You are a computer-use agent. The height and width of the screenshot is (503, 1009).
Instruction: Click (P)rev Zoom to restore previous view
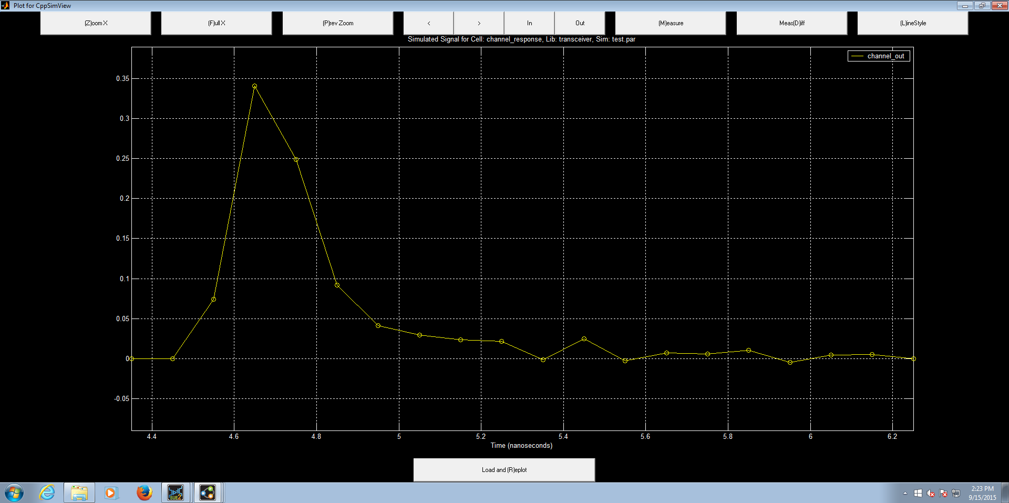(x=337, y=23)
